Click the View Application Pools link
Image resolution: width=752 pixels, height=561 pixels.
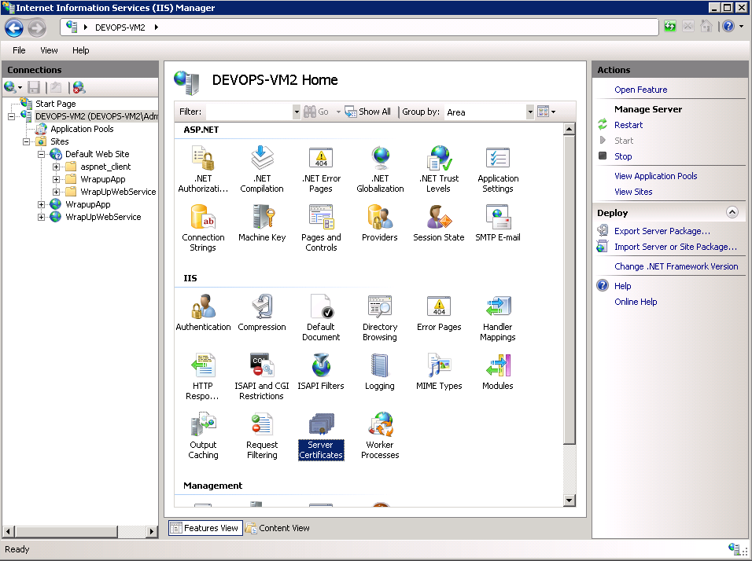655,176
